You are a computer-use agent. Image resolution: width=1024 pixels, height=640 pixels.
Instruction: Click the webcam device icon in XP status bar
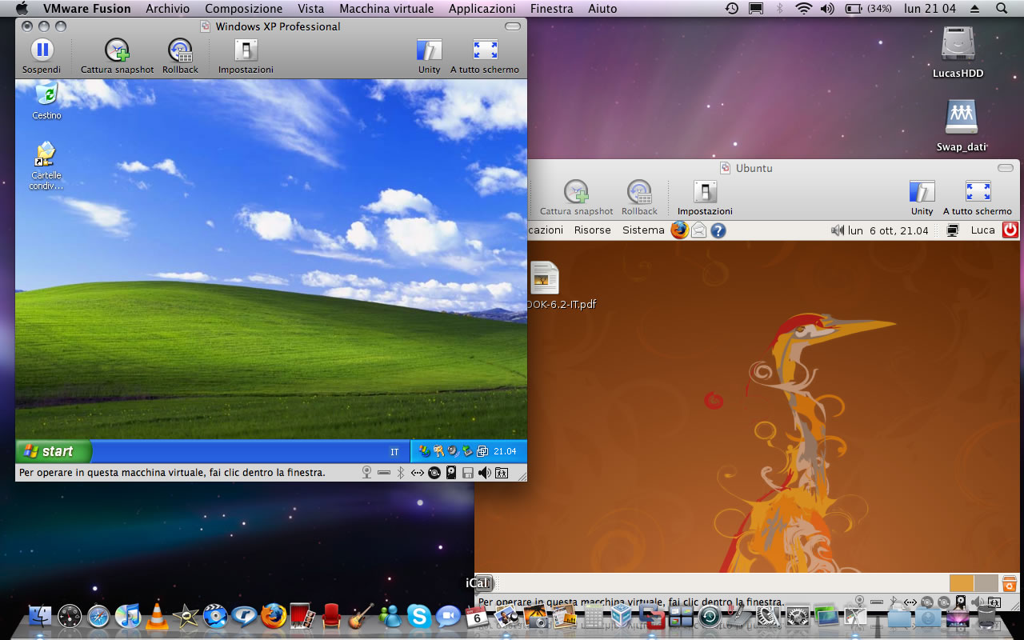pos(366,473)
